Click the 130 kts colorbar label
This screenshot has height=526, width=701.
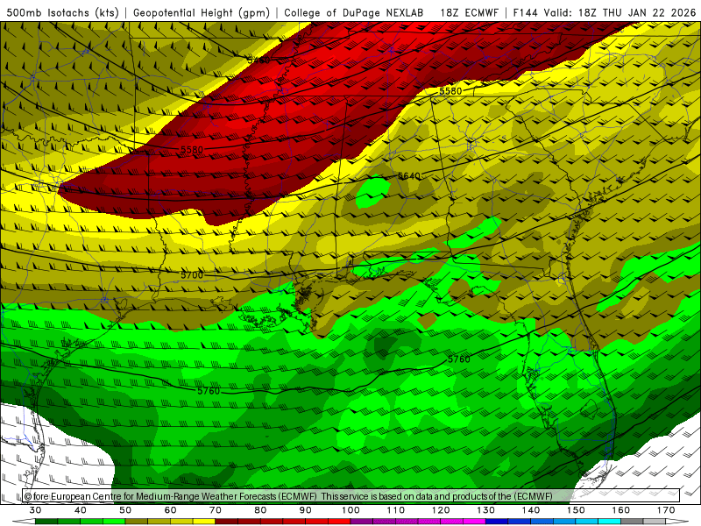tap(485, 510)
